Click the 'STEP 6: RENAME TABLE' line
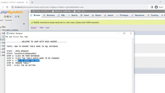 18,63
